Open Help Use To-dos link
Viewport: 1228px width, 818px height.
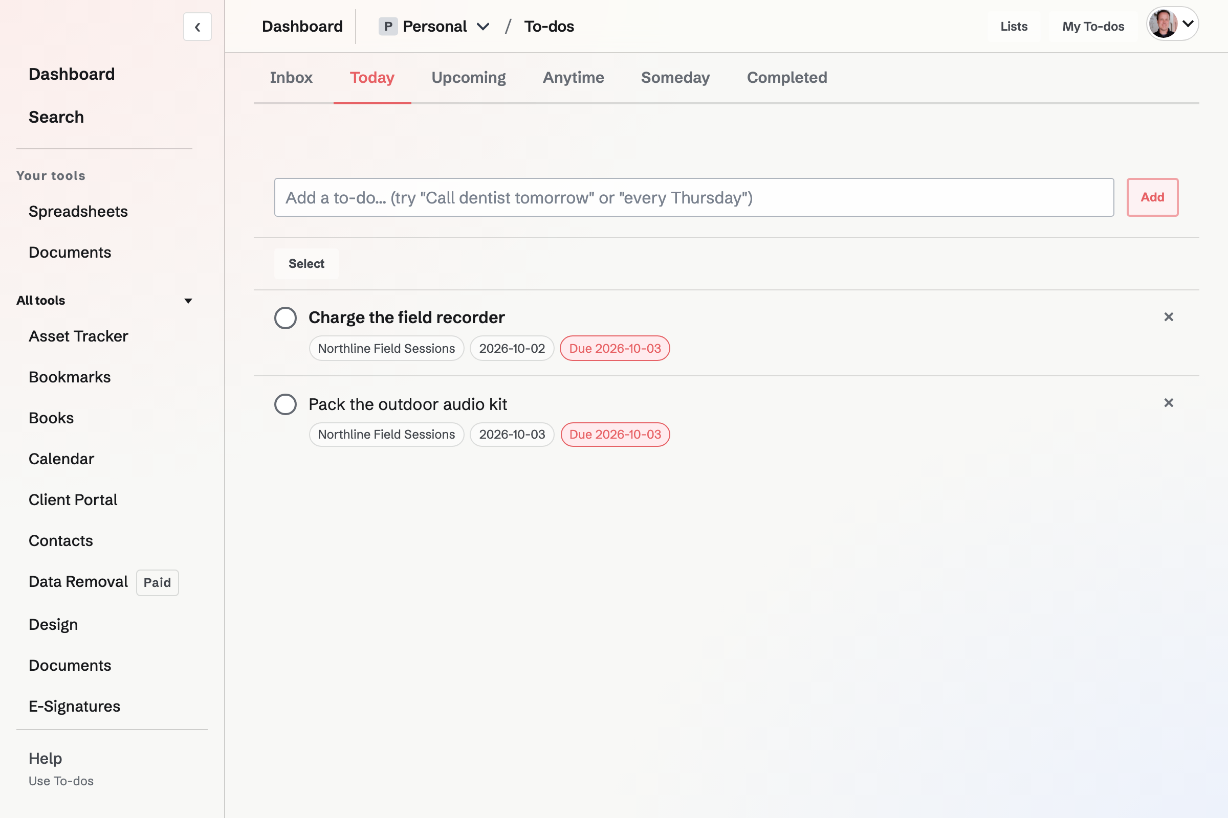pyautogui.click(x=61, y=768)
